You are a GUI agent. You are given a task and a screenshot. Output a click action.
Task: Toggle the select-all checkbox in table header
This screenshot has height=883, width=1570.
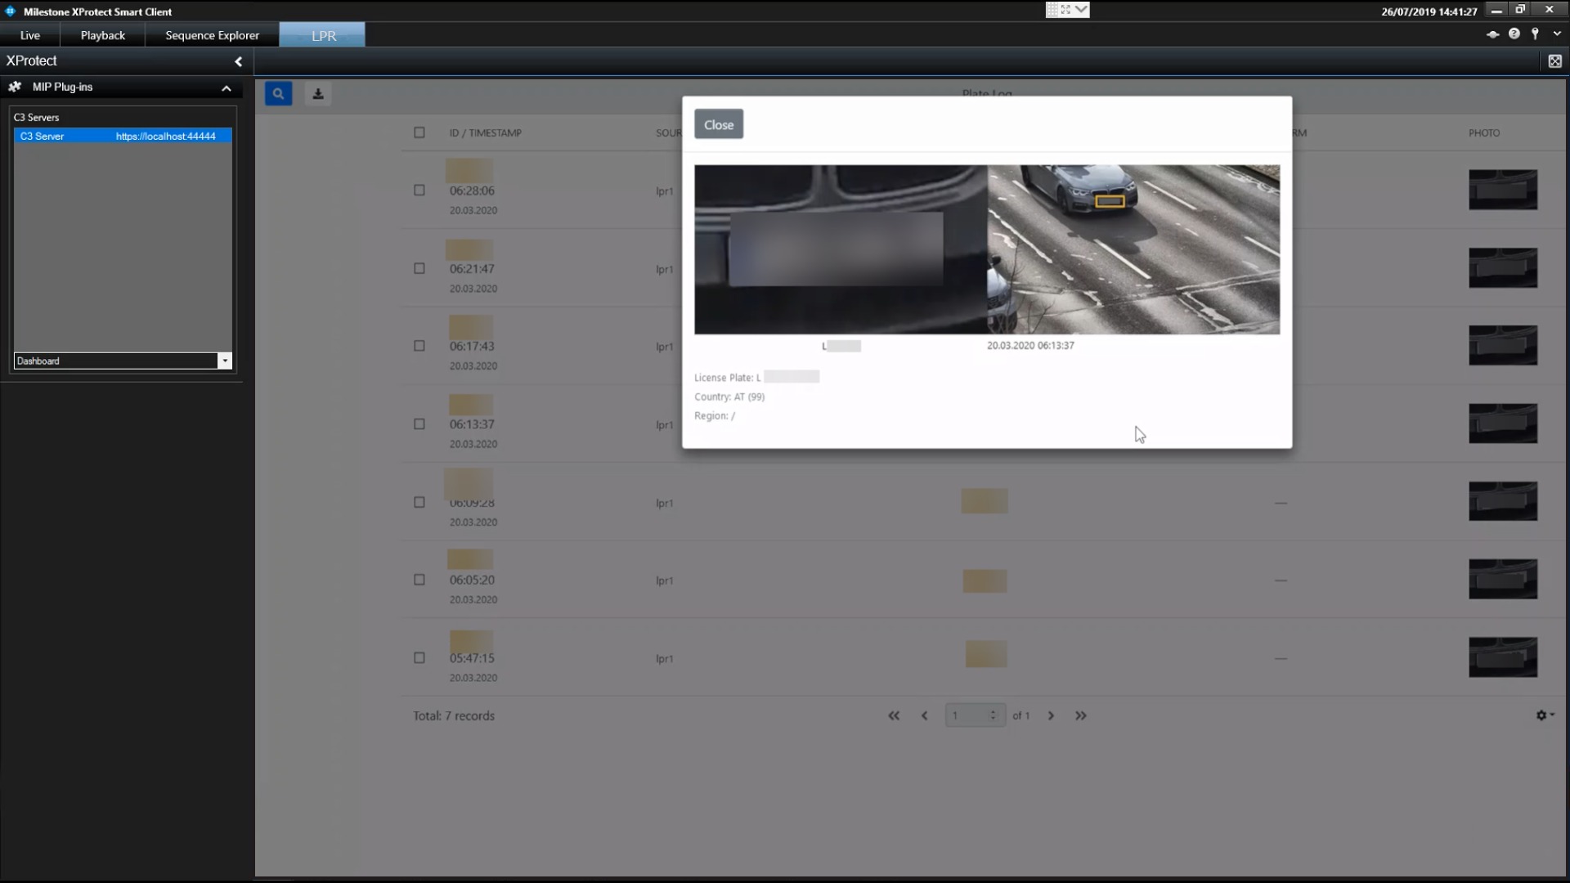tap(419, 132)
